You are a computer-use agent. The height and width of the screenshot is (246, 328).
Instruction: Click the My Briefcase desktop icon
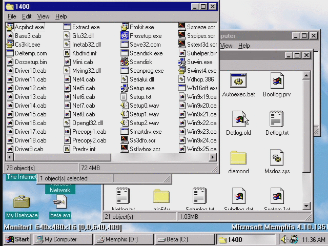(22, 201)
